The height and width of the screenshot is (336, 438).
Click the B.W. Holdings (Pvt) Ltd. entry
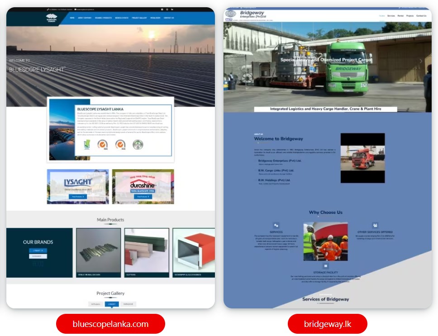(274, 180)
